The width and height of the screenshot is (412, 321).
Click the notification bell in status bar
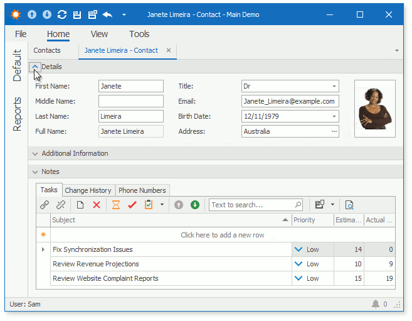[376, 304]
